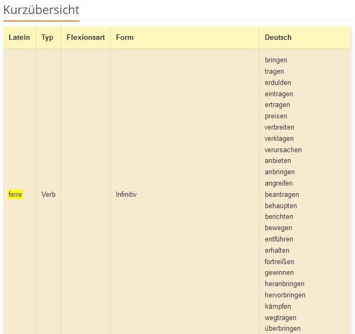
Task: Click the 'Latein' column header
Action: pos(19,38)
